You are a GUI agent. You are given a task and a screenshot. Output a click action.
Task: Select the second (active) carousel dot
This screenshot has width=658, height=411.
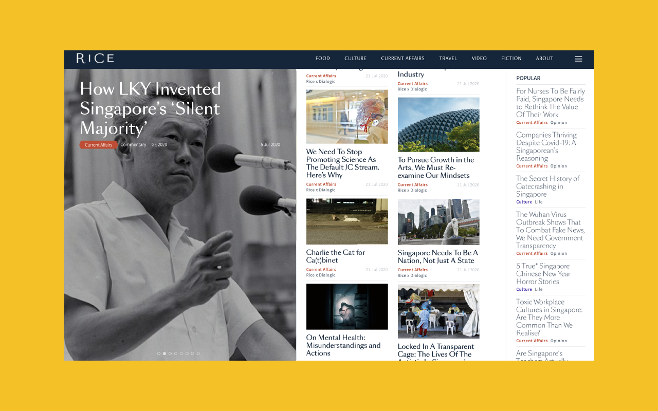164,353
